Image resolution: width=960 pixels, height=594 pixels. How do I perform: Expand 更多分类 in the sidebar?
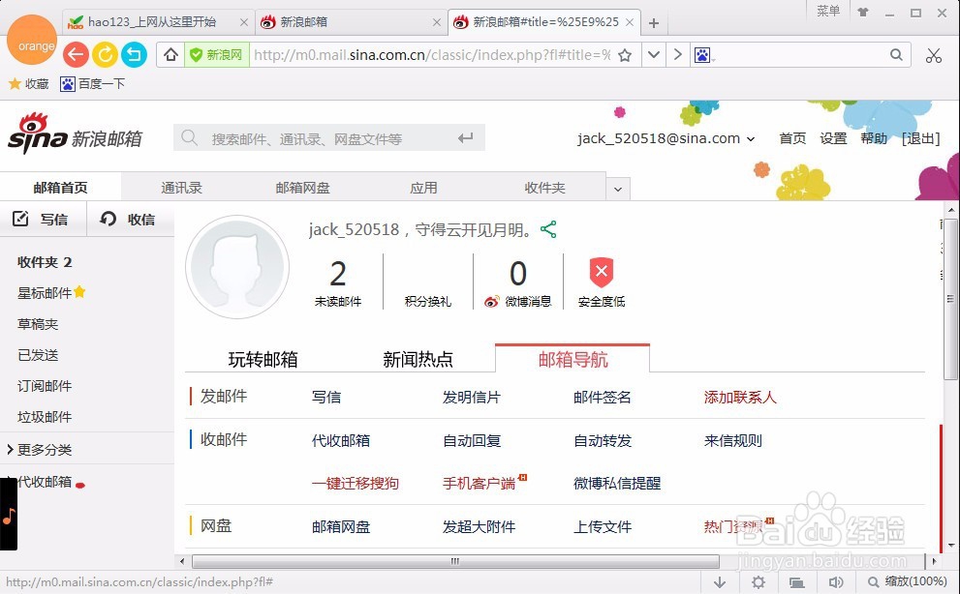point(42,449)
